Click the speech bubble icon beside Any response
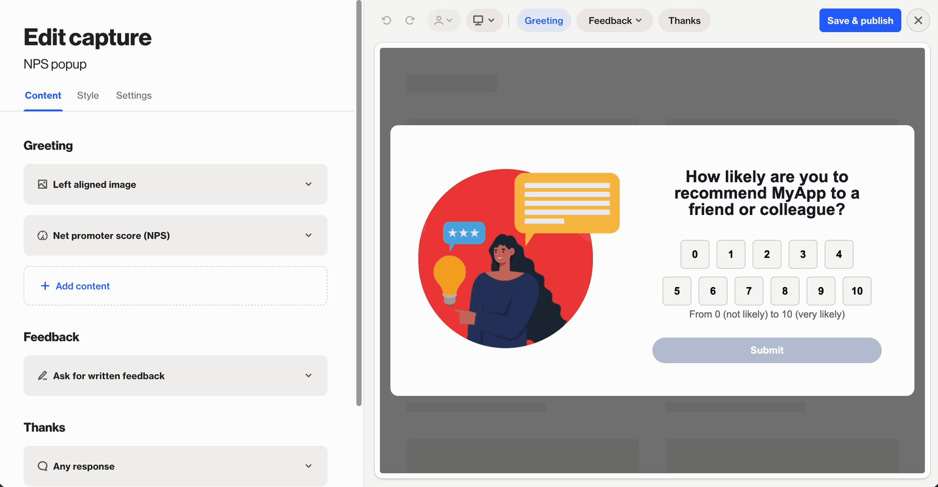Viewport: 938px width, 487px height. pos(43,466)
